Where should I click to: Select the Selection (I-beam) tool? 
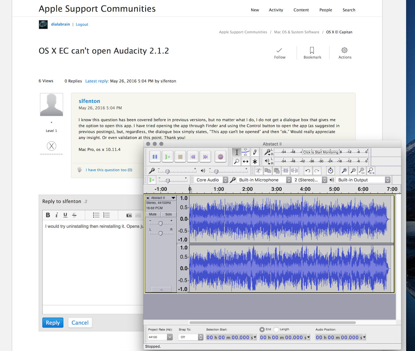236,152
